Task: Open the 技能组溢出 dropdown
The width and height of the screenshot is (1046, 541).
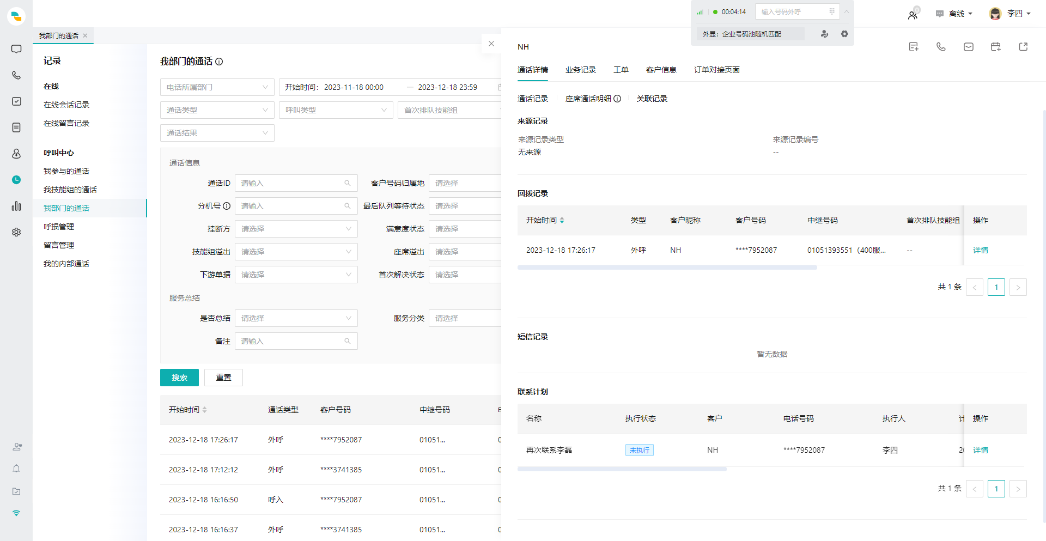Action: coord(296,252)
